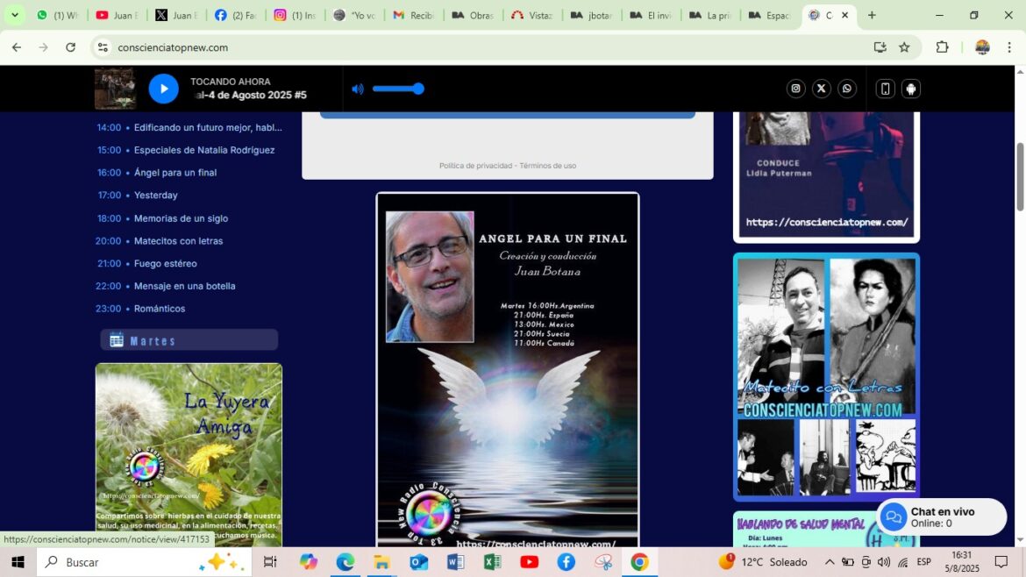Switch to the YouTube Juan browser tab
1026x577 pixels.
(116, 15)
